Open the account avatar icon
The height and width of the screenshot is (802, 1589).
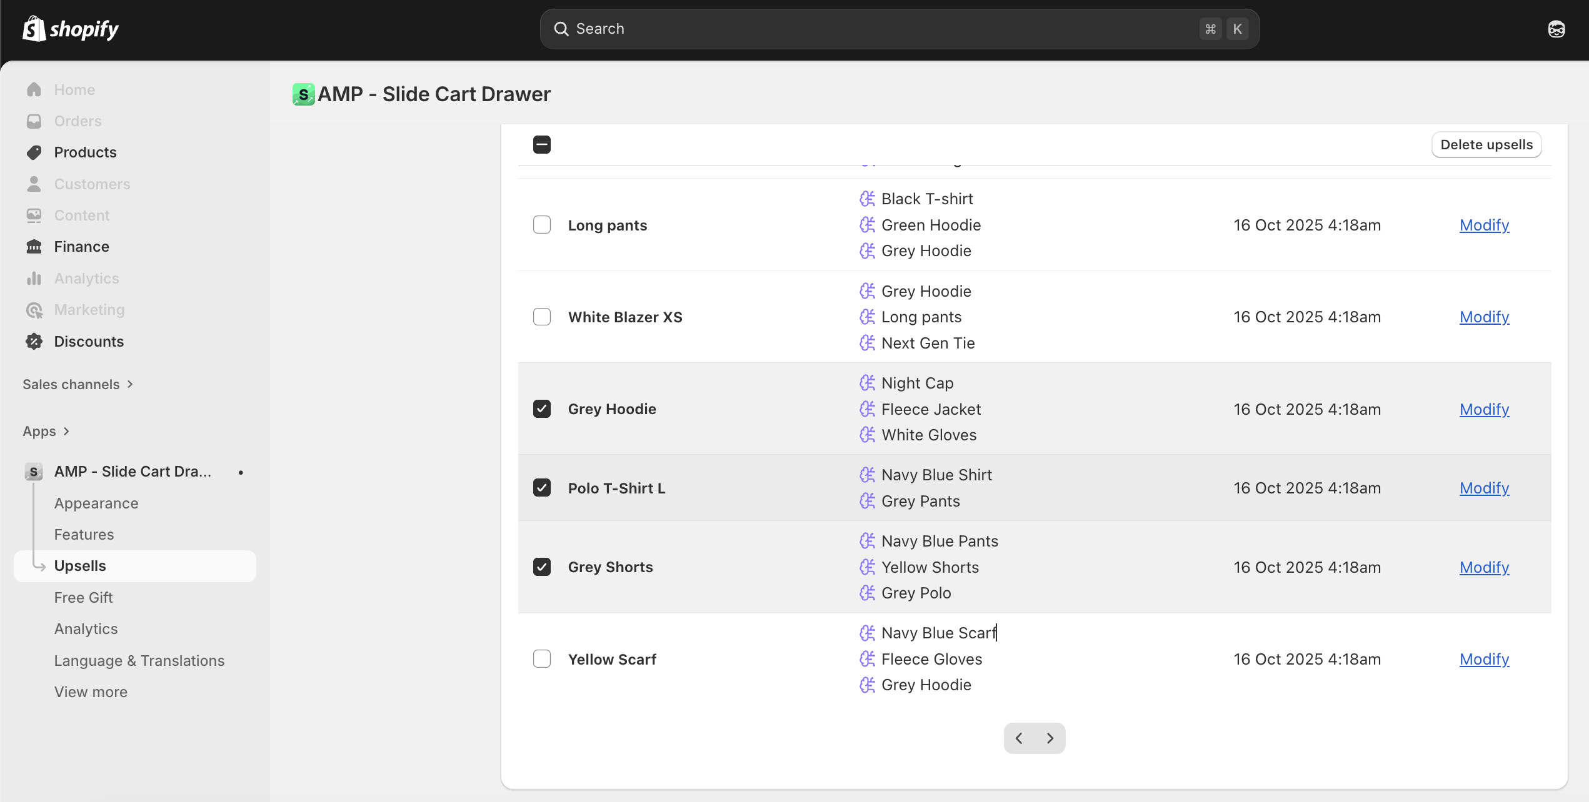[1556, 29]
